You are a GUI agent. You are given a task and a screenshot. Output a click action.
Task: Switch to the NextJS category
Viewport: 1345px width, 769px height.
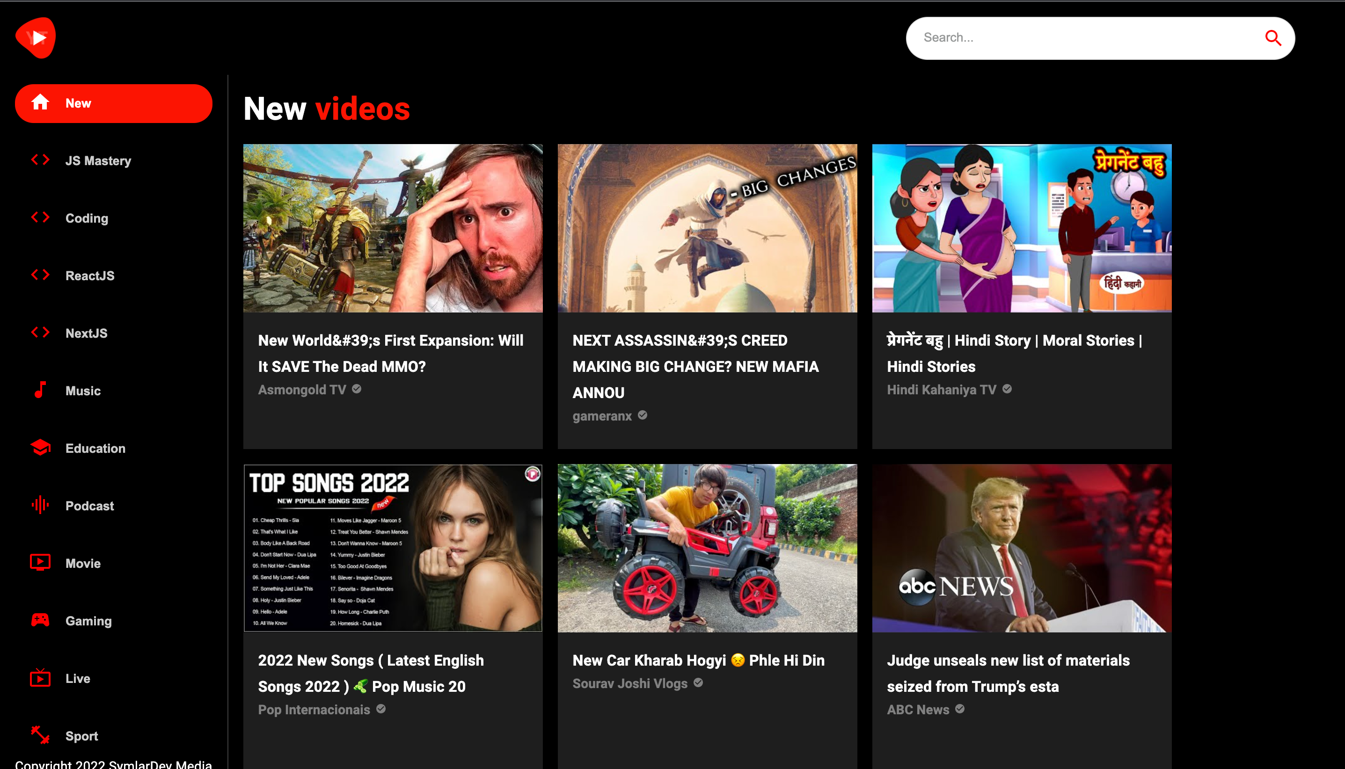[114, 333]
